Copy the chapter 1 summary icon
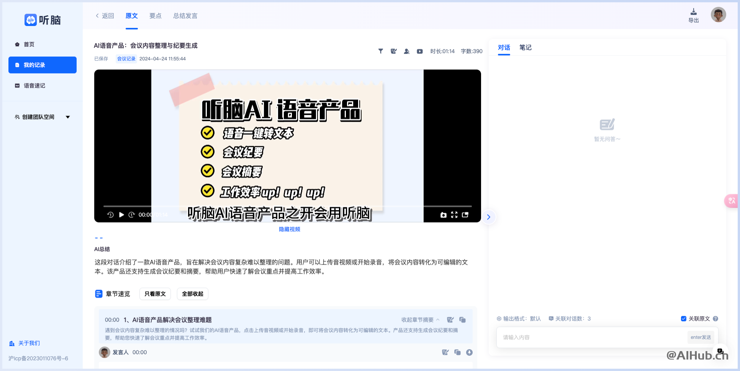740x371 pixels. pos(463,320)
